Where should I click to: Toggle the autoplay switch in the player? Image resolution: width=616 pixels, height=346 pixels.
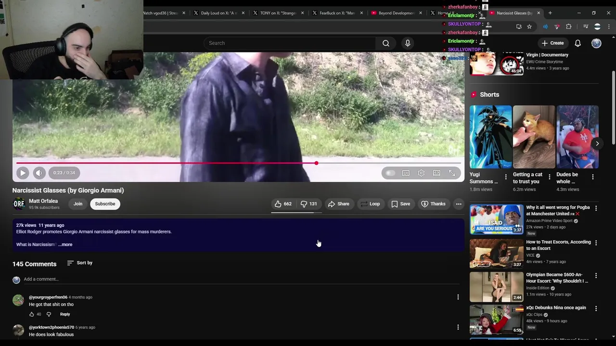click(x=390, y=173)
